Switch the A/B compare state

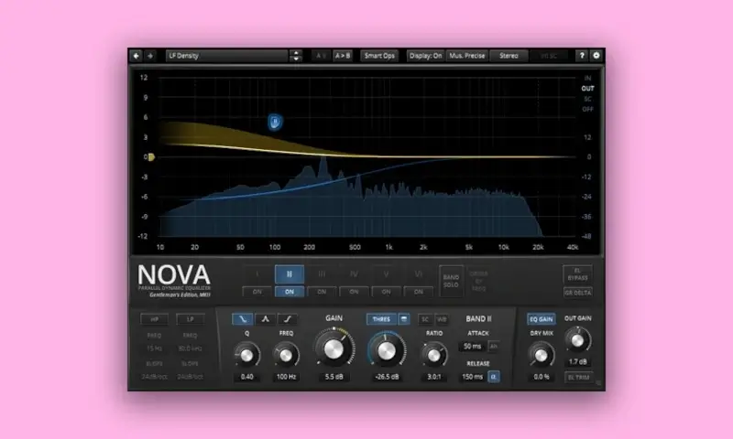[321, 56]
